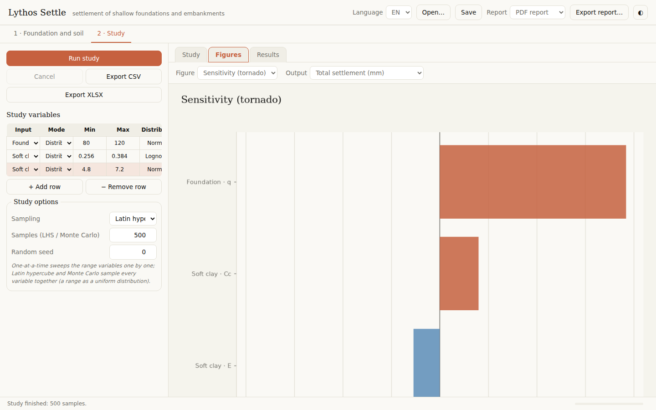Click the 'Soft clay · E' axis label
Image resolution: width=656 pixels, height=410 pixels.
click(213, 366)
